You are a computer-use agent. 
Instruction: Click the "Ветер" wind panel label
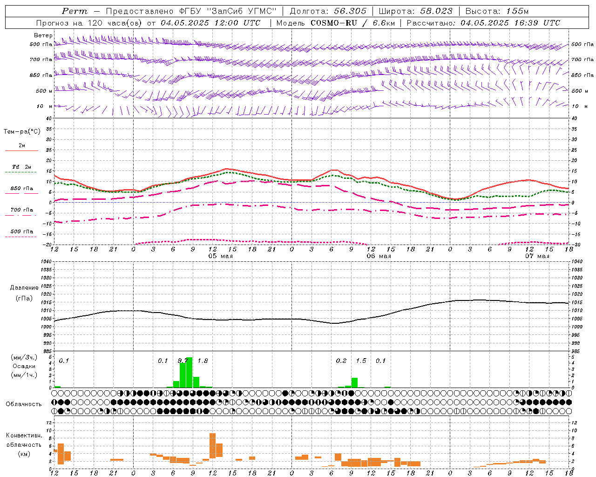coord(43,35)
